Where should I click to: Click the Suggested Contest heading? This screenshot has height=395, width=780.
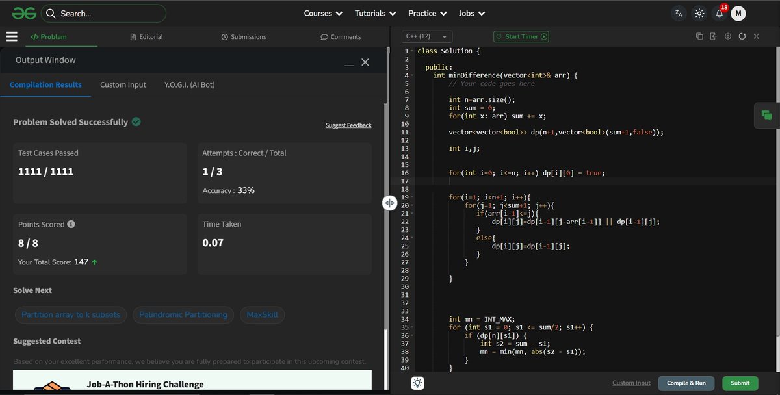click(47, 341)
